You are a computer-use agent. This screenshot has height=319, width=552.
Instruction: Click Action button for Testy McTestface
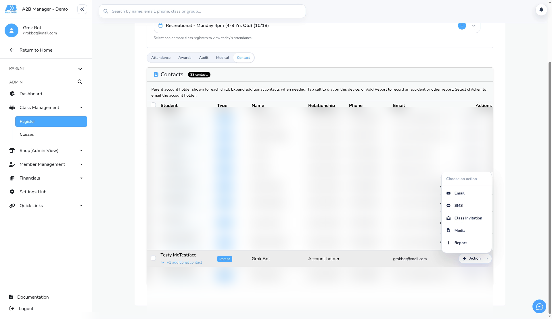475,258
